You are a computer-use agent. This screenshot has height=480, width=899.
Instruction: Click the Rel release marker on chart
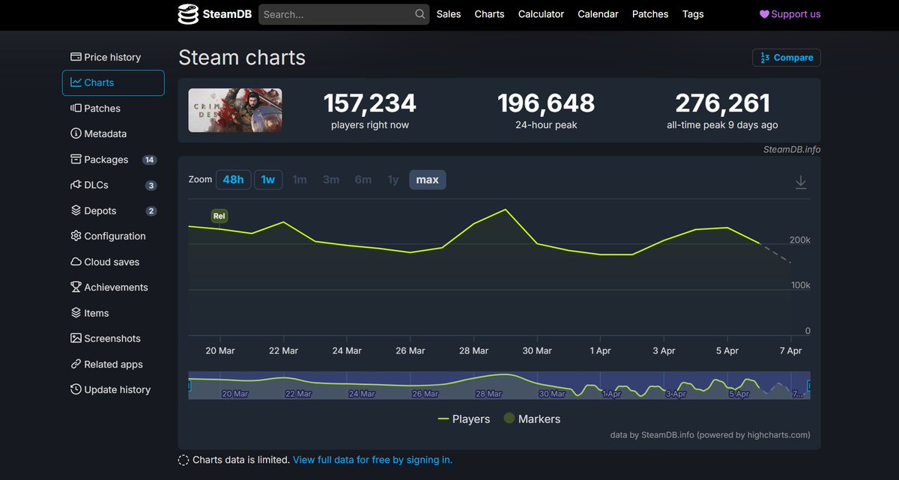[x=219, y=216]
